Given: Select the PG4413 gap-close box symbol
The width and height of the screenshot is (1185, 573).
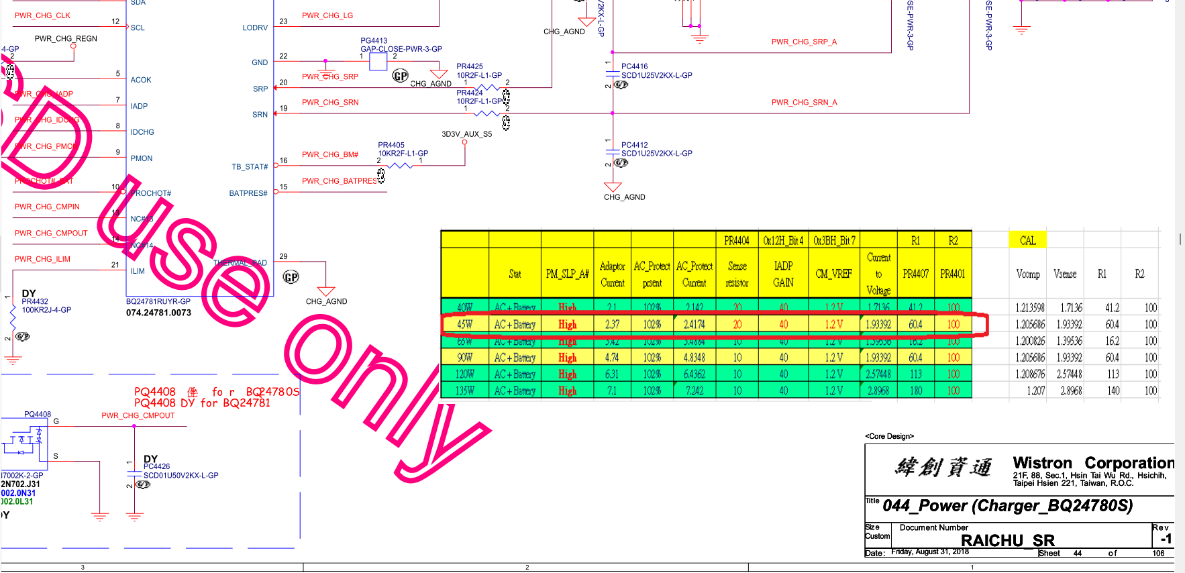Looking at the screenshot, I should [x=378, y=62].
